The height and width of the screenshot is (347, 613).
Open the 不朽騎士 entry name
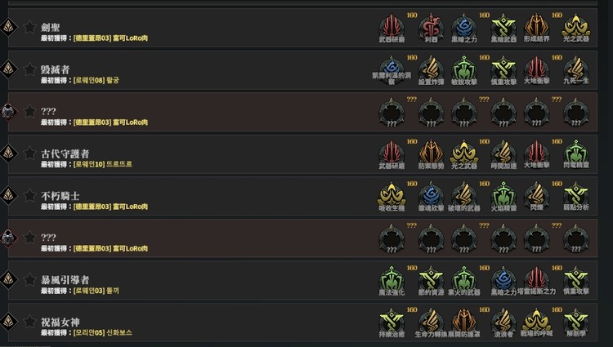[x=60, y=196]
